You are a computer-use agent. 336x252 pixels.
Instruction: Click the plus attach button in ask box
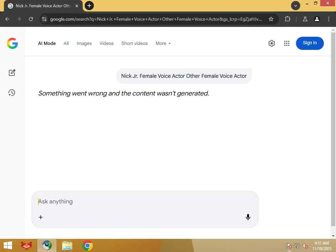coord(41,217)
